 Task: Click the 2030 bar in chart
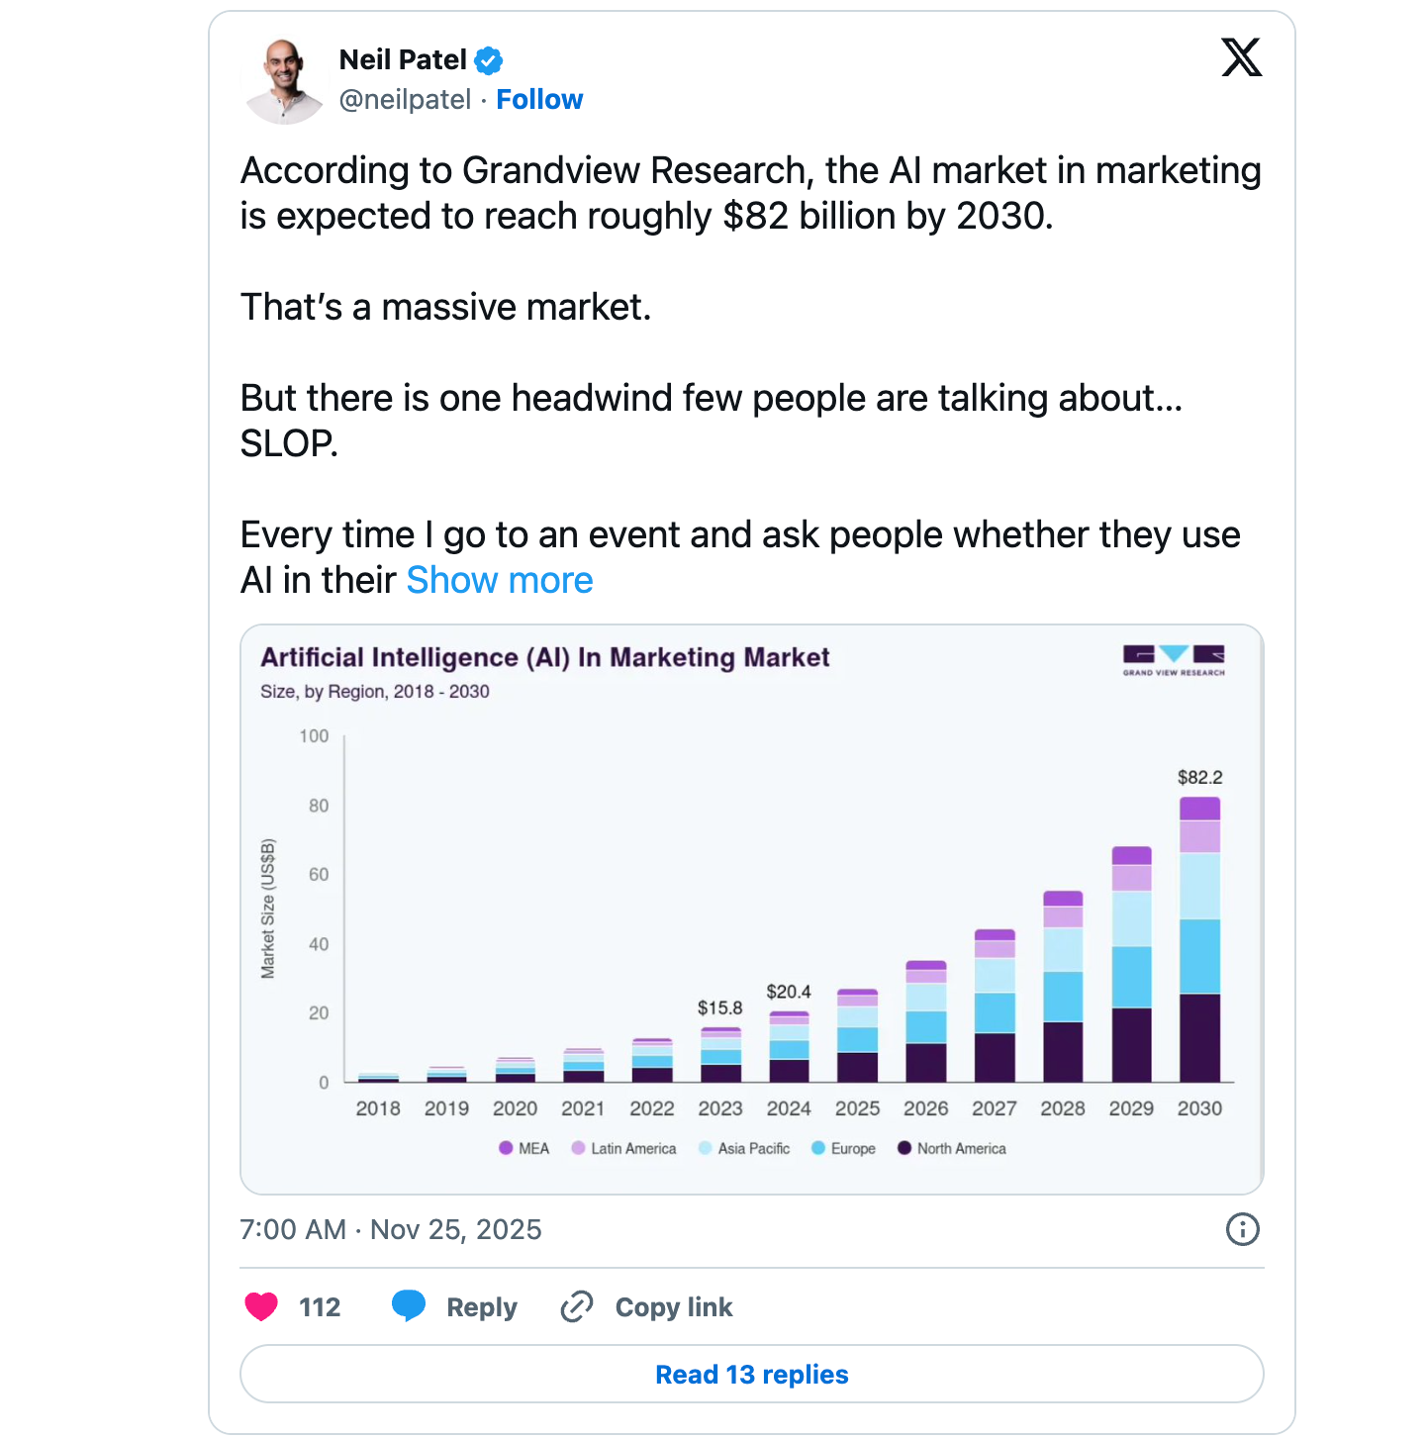(x=1199, y=940)
